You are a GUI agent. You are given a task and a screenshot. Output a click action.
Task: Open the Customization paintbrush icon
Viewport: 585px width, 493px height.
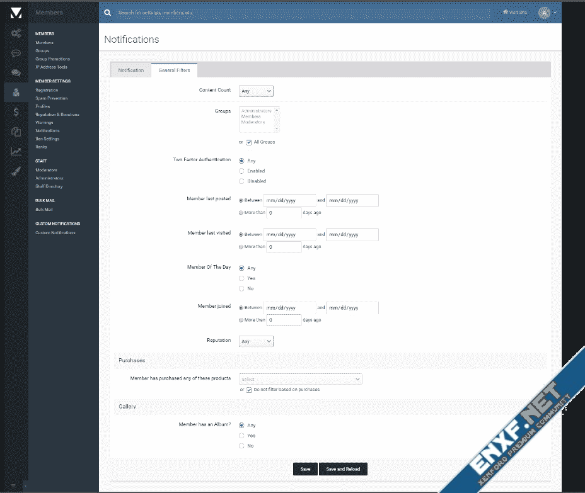16,170
